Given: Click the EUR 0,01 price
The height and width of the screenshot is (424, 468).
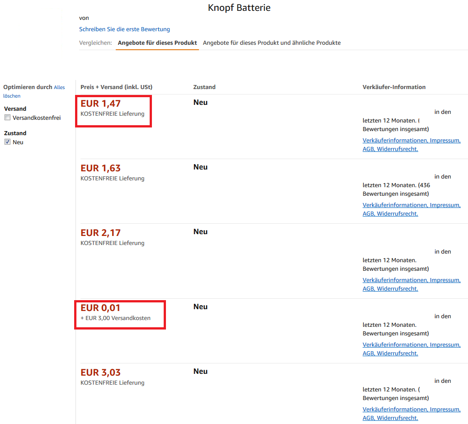Looking at the screenshot, I should point(100,308).
